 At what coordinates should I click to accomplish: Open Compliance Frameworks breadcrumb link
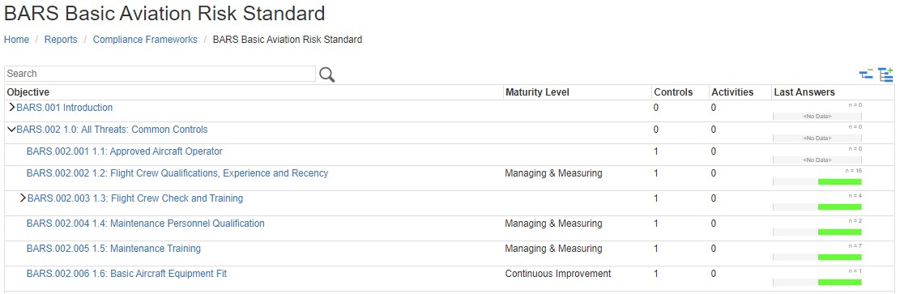tap(145, 40)
